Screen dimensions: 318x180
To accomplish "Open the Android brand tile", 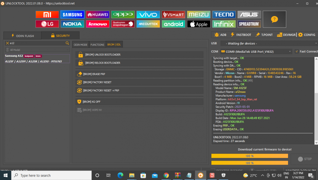I will tap(173, 24).
